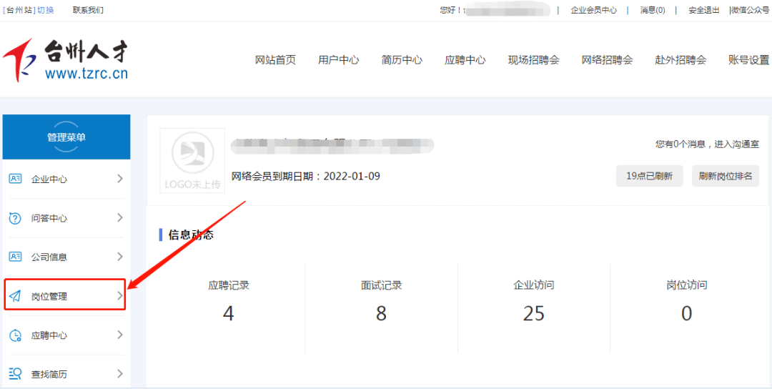Select the 岗位管理 sidebar label
772x389 pixels.
[x=49, y=297]
